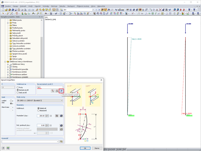The width and height of the screenshot is (201, 151).
Task: Click the Open folder toolbar icon
Action: point(6,10)
